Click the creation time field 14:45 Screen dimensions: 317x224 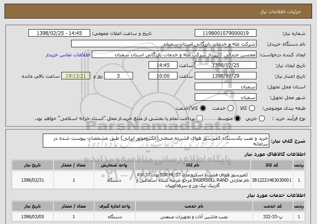click(163, 65)
